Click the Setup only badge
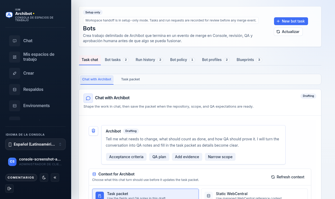Screen dimensions: 335x199 tap(93, 12)
